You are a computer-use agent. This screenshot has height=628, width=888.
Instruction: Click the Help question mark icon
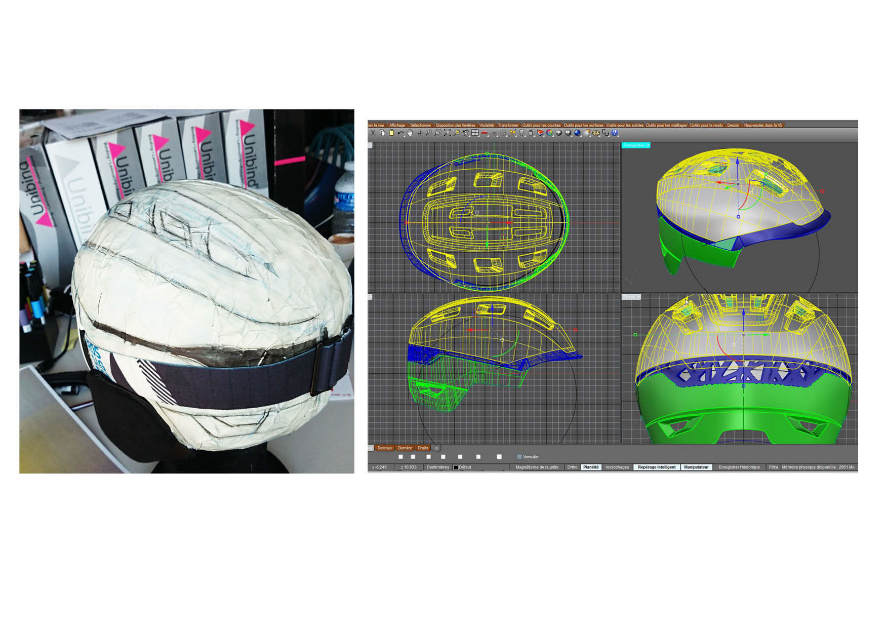pos(614,133)
